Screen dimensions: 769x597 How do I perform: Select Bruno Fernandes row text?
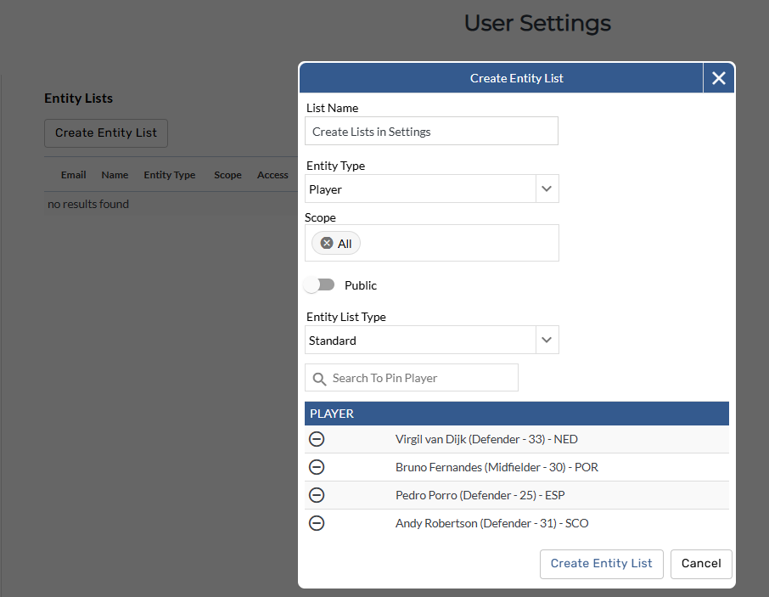(497, 467)
